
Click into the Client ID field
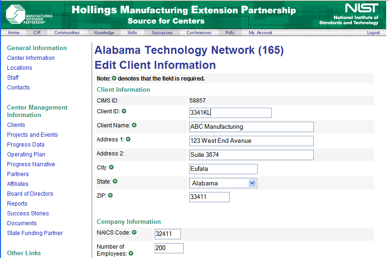(230, 113)
